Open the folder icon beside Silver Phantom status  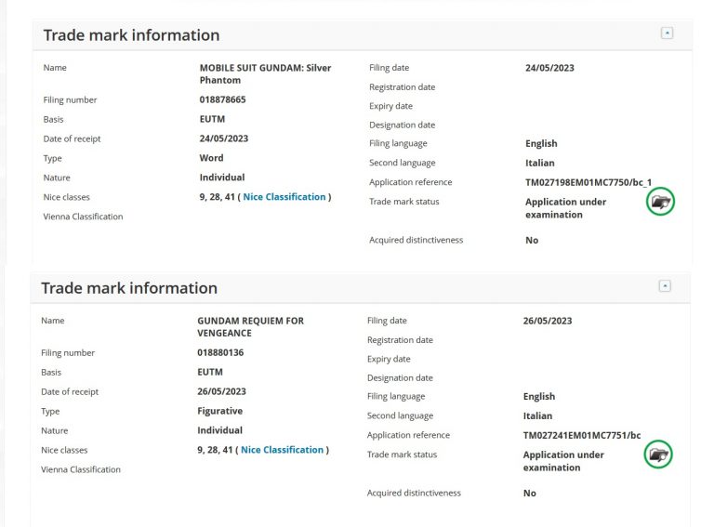(660, 202)
